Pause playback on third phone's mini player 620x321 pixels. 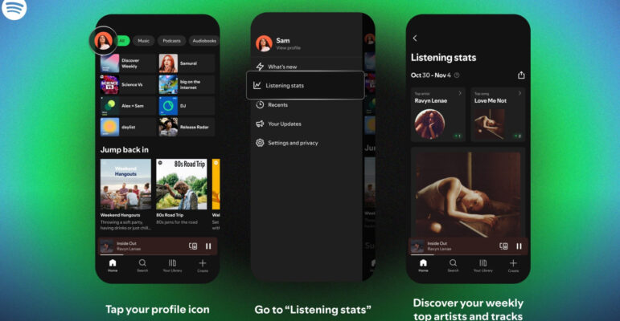coord(519,246)
